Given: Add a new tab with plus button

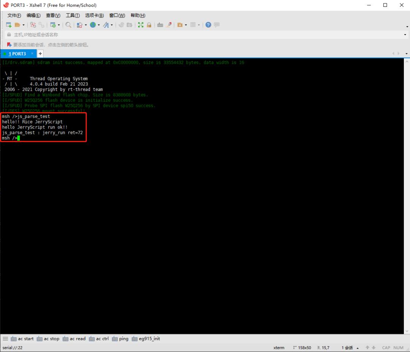Looking at the screenshot, I should [x=40, y=53].
